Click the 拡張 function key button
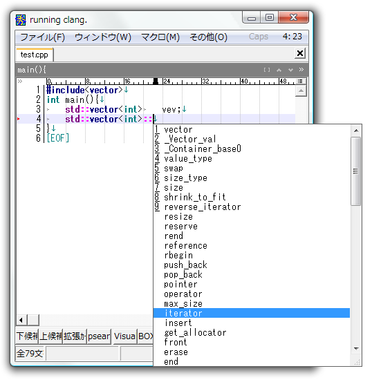The width and height of the screenshot is (372, 382). pyautogui.click(x=75, y=336)
